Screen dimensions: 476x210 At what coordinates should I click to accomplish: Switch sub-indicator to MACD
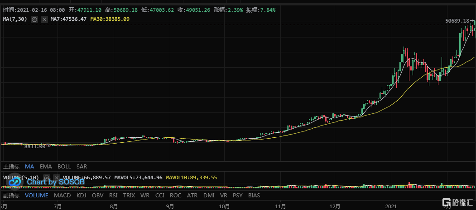pyautogui.click(x=62, y=196)
